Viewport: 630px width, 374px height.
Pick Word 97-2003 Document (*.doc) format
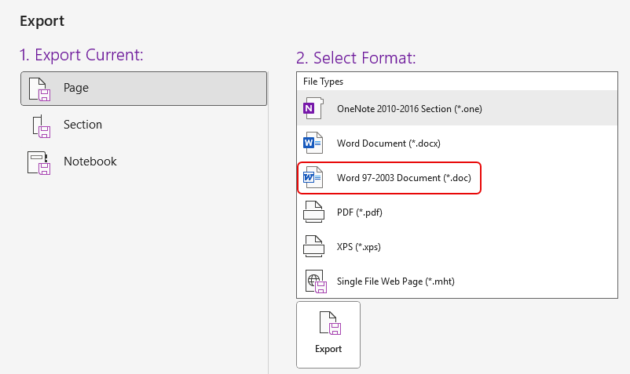[404, 178]
